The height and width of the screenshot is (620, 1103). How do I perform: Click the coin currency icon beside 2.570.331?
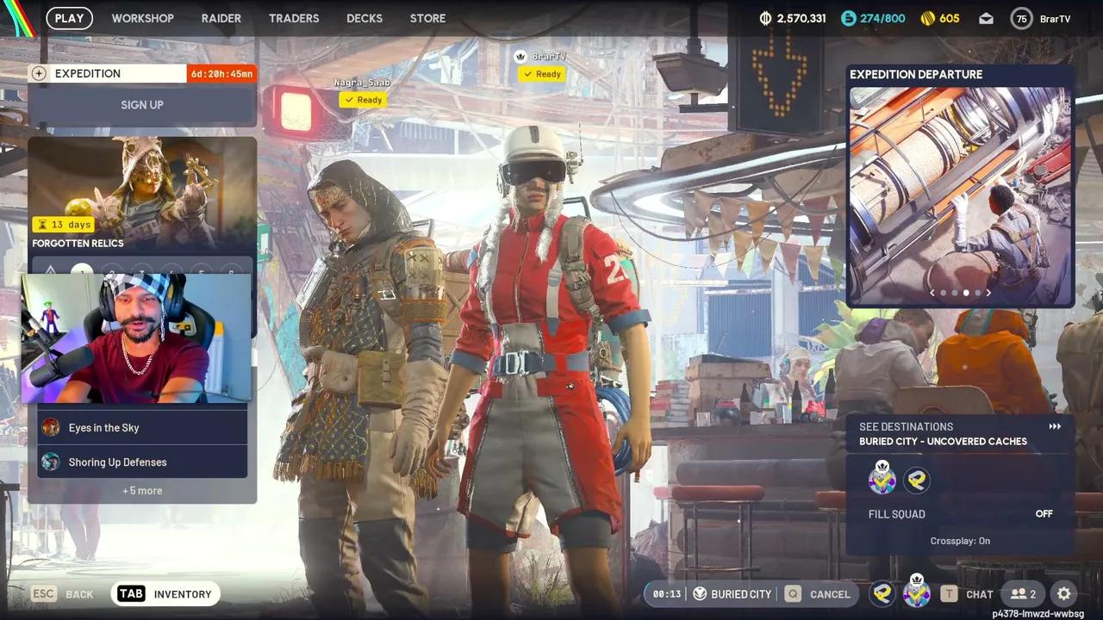[765, 18]
